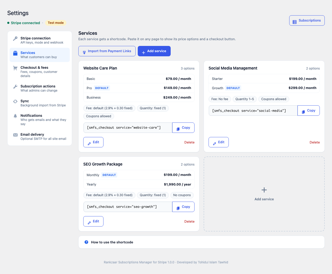332x274 pixels.
Task: Click the large plus in the dashed Add service card
Action: click(x=264, y=190)
